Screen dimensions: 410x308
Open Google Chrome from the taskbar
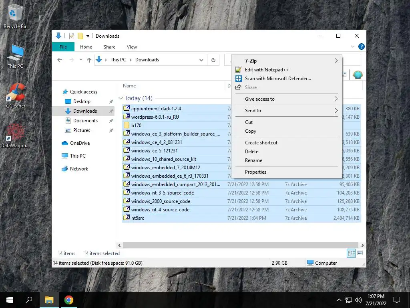tap(69, 300)
